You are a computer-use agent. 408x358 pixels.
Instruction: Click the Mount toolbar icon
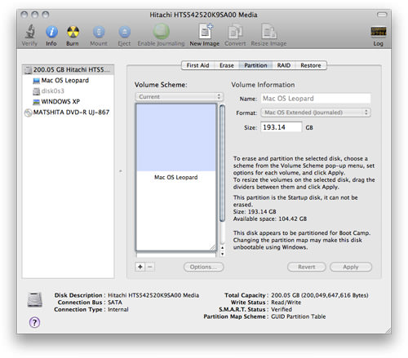click(99, 32)
